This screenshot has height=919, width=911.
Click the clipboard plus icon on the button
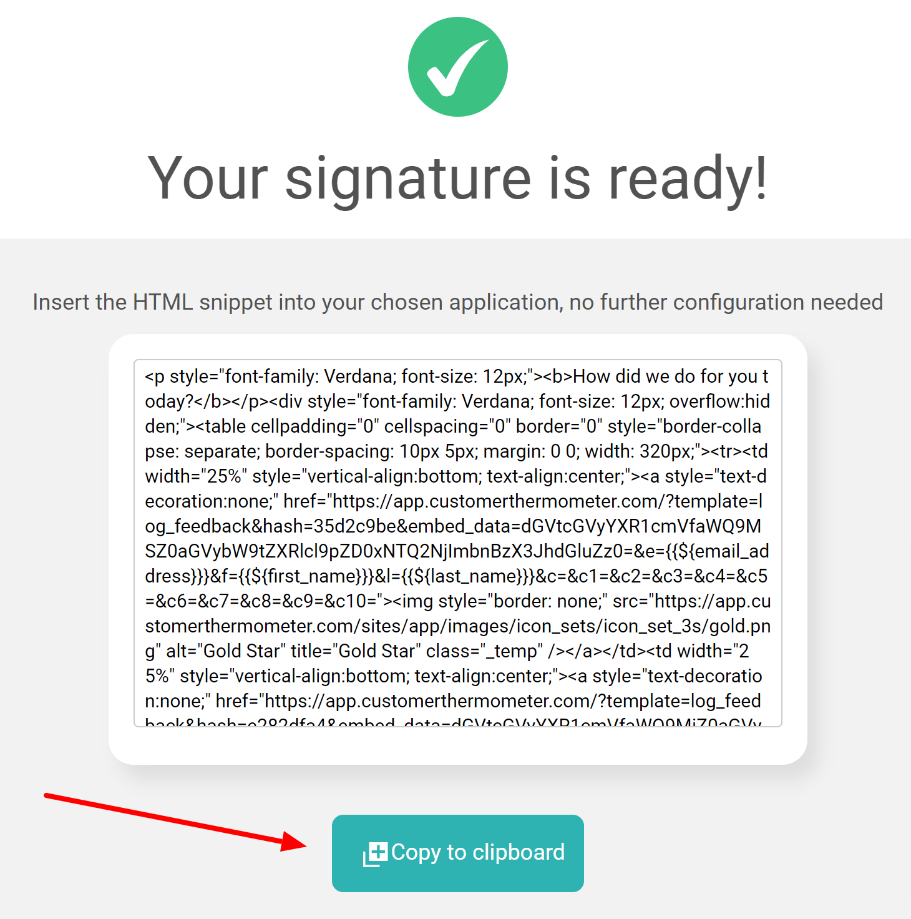(375, 853)
